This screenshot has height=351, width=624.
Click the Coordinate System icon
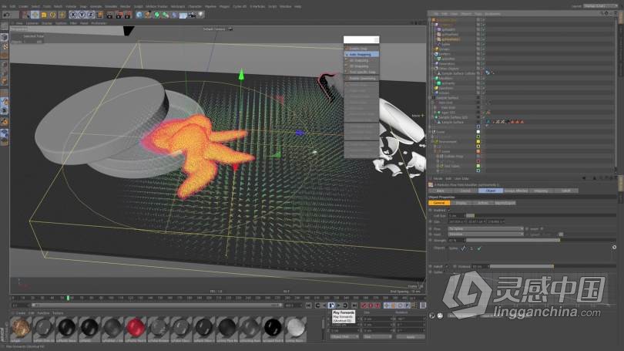pyautogui.click(x=99, y=15)
